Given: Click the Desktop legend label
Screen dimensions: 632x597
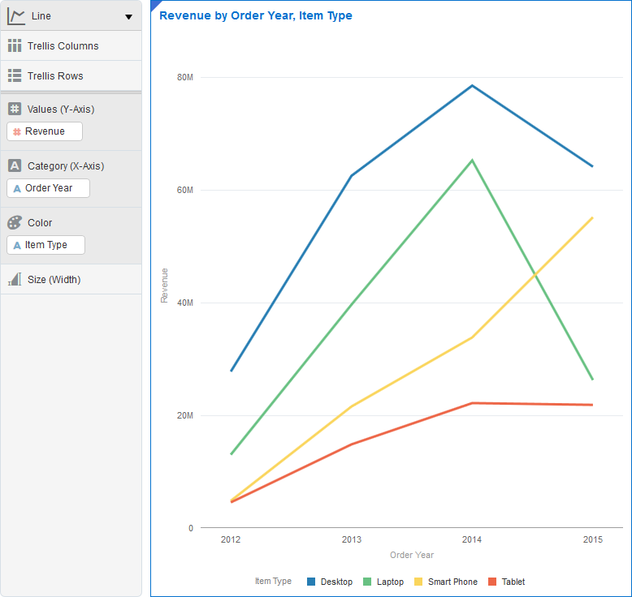Looking at the screenshot, I should [x=336, y=582].
